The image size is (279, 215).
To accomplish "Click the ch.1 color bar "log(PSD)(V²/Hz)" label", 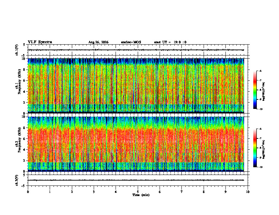I will [x=264, y=92].
